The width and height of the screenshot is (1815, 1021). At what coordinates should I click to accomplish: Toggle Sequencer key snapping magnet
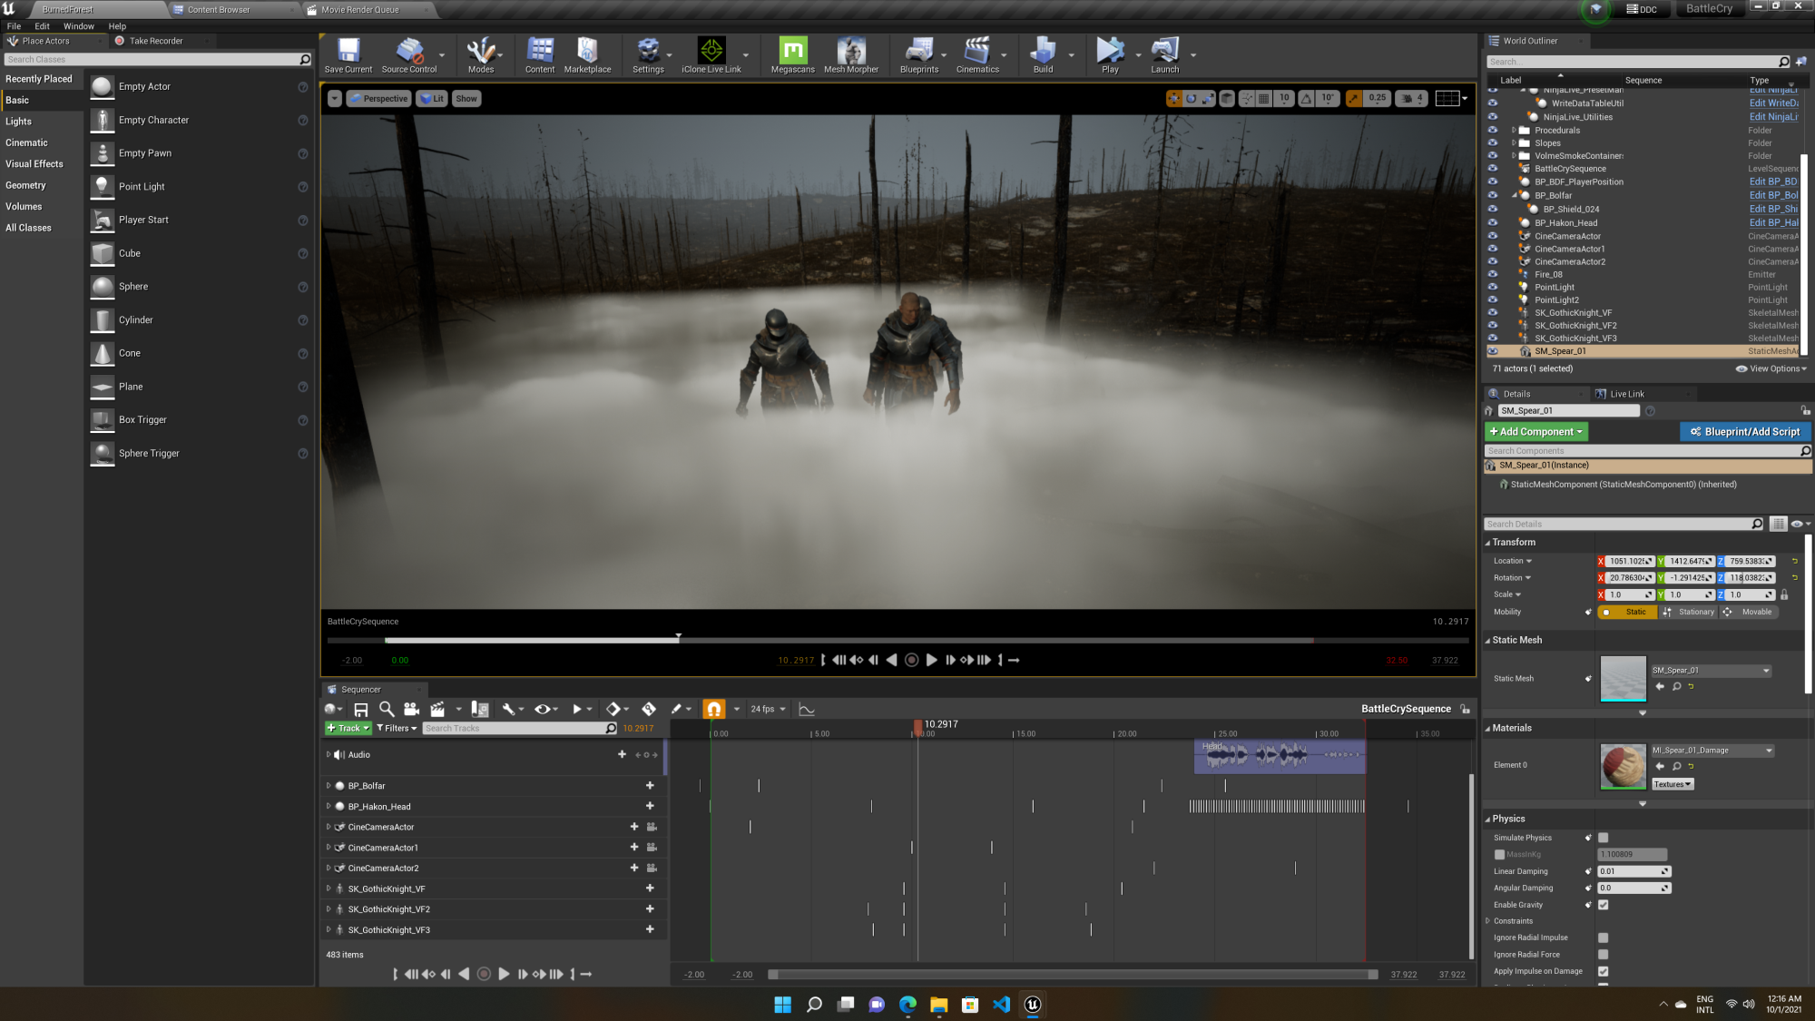tap(714, 709)
